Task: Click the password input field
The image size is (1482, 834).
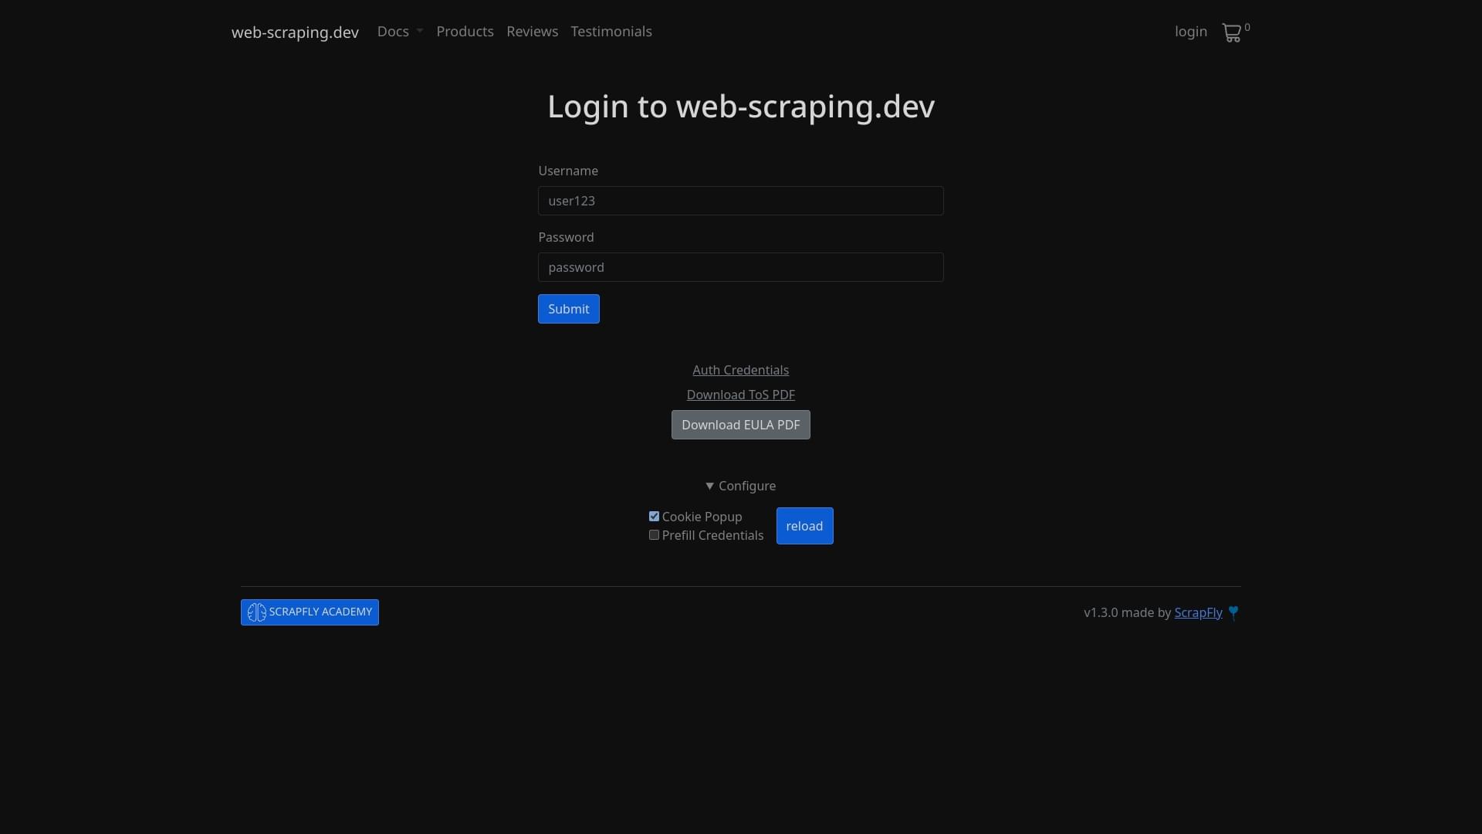Action: [740, 267]
